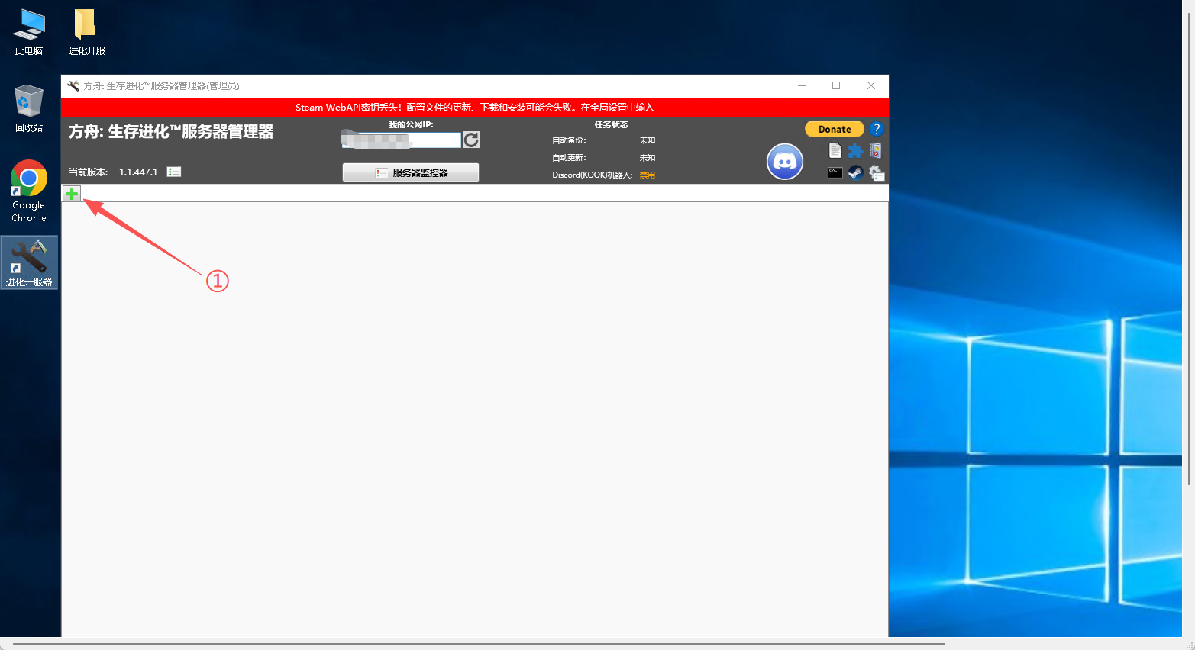Viewport: 1195px width, 650px height.
Task: Select the 进化开服 folder on desktop
Action: click(x=86, y=33)
